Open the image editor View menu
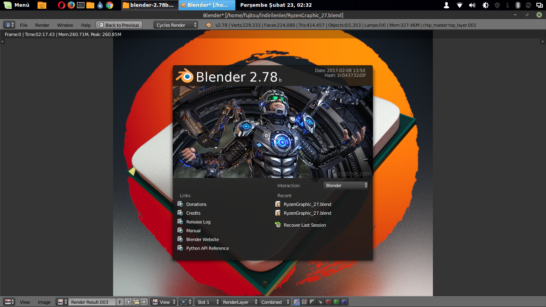Screen dimensions: 546x307 (x=25, y=302)
